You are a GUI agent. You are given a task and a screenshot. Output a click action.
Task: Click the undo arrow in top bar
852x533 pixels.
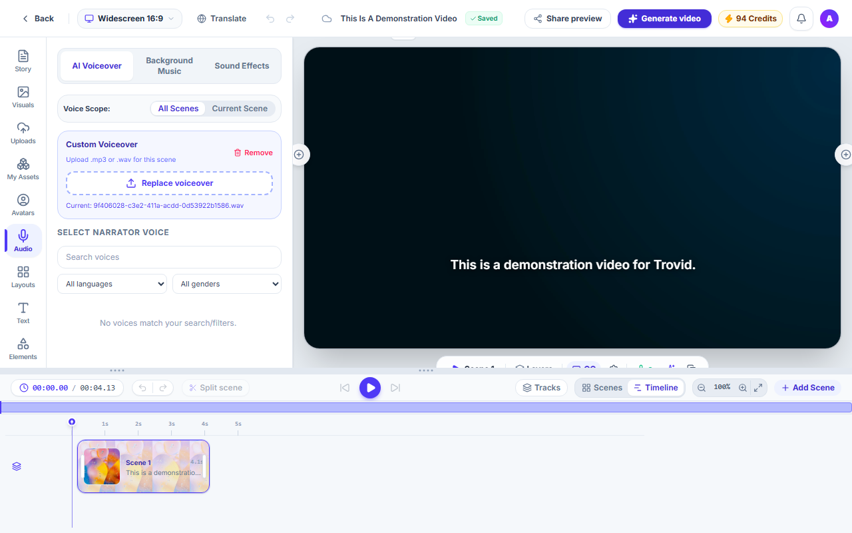click(x=270, y=19)
